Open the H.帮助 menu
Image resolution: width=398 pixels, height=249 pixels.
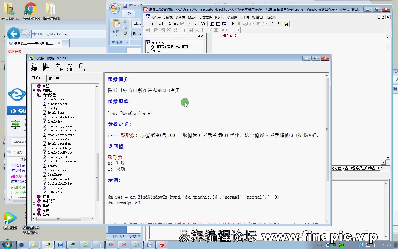point(270,17)
